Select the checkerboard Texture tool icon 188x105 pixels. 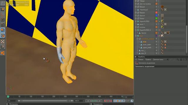[x=3, y=41]
